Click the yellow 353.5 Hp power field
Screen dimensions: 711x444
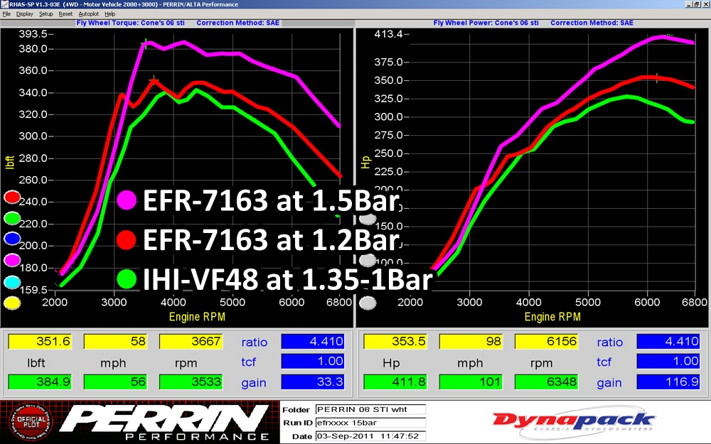pos(396,341)
